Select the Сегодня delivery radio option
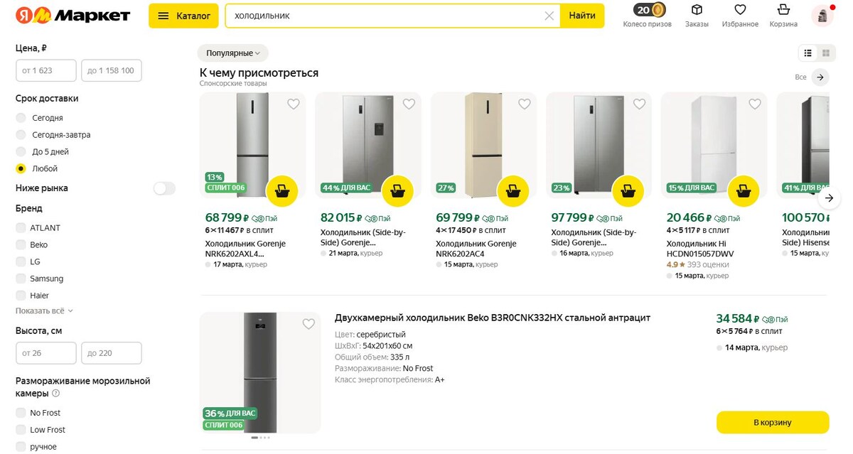 [21, 118]
